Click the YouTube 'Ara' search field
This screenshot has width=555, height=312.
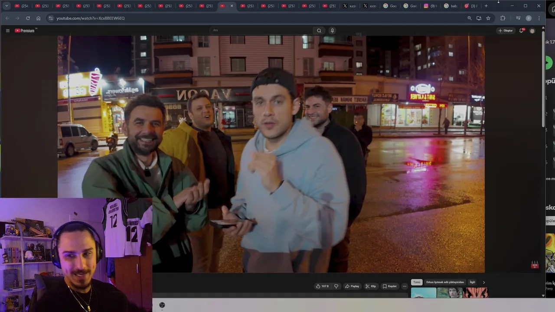coord(261,30)
